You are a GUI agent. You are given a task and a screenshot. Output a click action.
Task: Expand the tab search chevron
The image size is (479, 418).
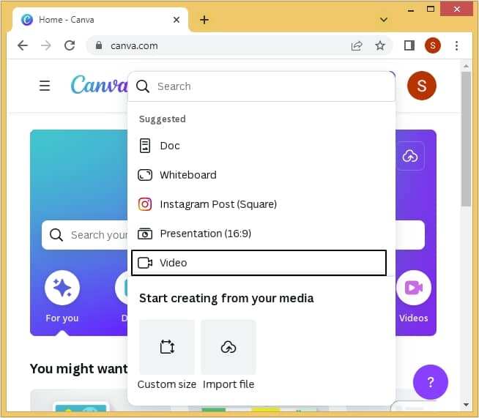[384, 20]
